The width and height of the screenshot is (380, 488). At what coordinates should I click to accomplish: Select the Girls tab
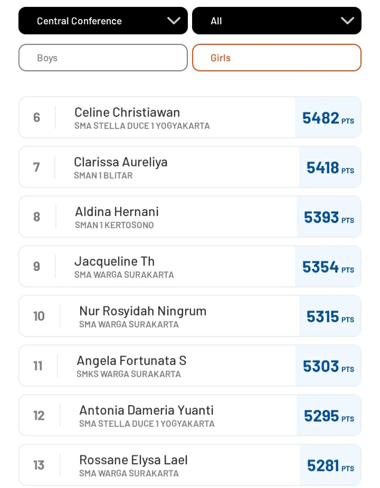click(277, 58)
